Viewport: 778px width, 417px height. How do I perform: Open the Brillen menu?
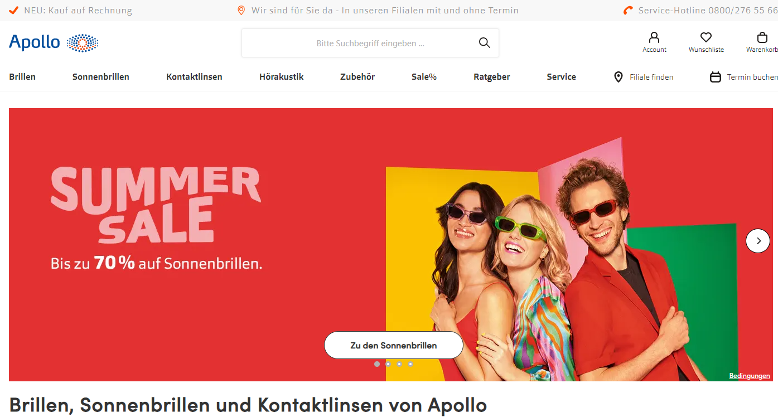pyautogui.click(x=22, y=77)
